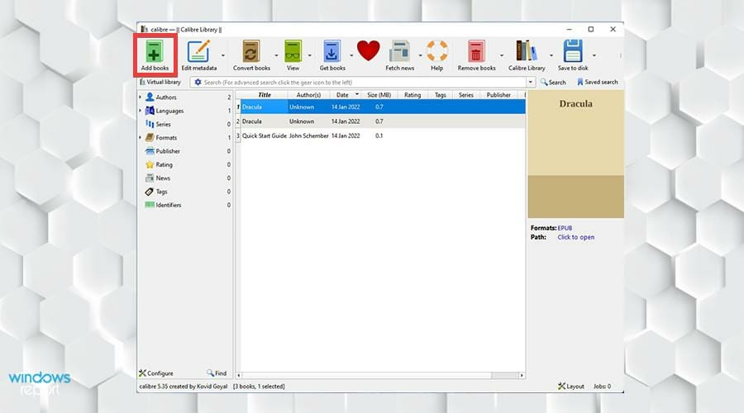744x413 pixels.
Task: Open search history dropdown arrow
Action: [x=531, y=82]
